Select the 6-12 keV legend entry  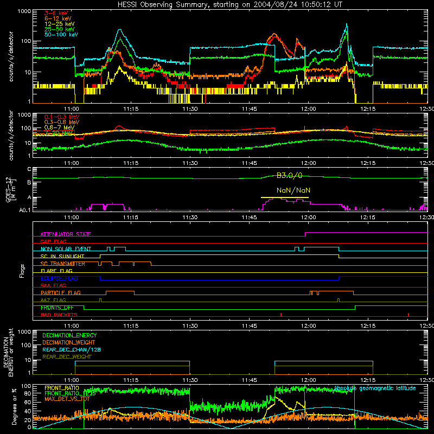click(x=58, y=18)
